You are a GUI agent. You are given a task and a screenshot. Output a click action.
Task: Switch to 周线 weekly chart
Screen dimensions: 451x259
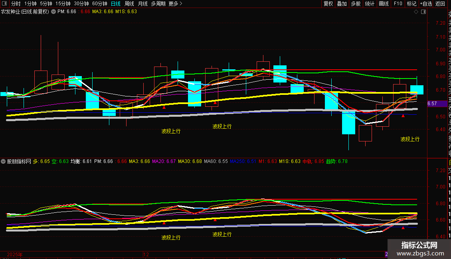129,4
